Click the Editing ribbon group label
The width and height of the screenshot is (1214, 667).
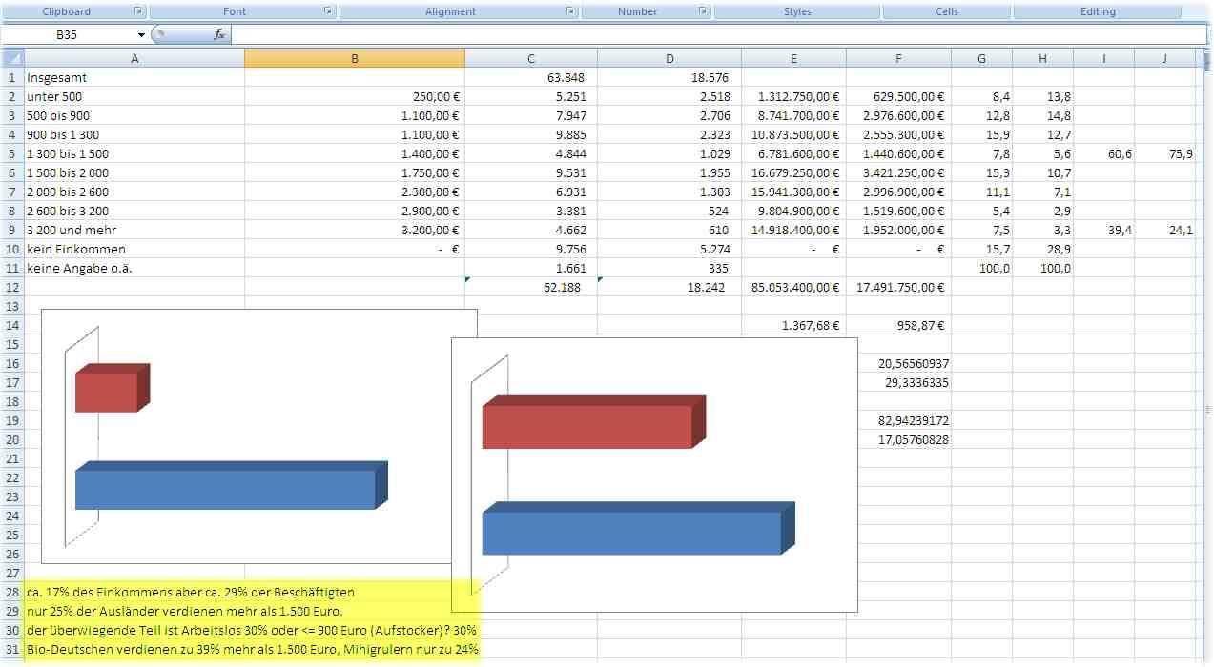tap(1098, 11)
